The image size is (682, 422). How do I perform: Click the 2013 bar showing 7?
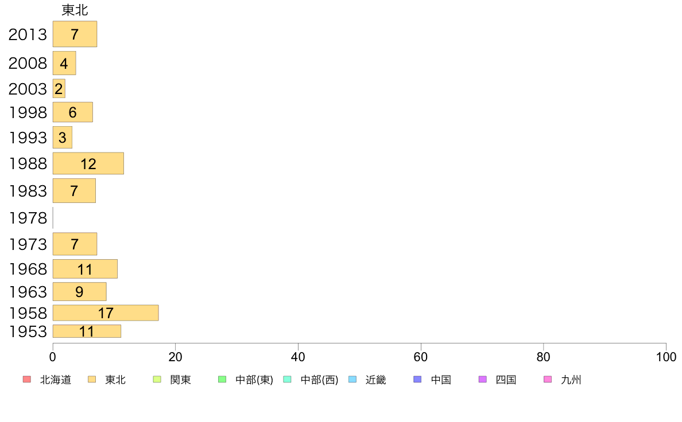[75, 34]
